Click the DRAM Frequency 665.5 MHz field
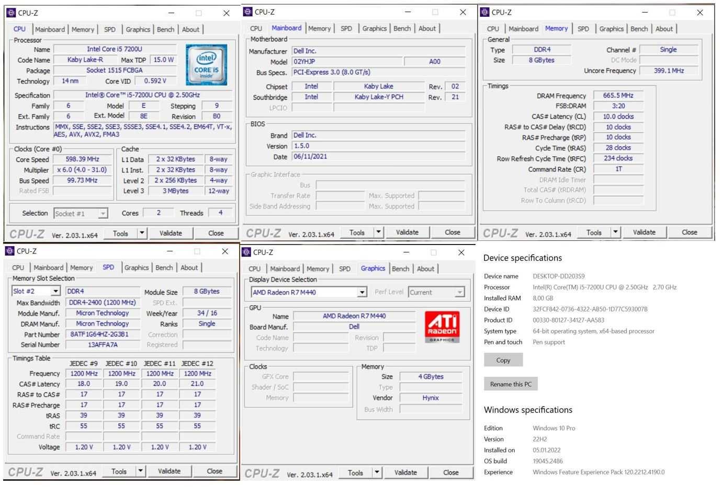Image resolution: width=723 pixels, height=487 pixels. pos(618,95)
